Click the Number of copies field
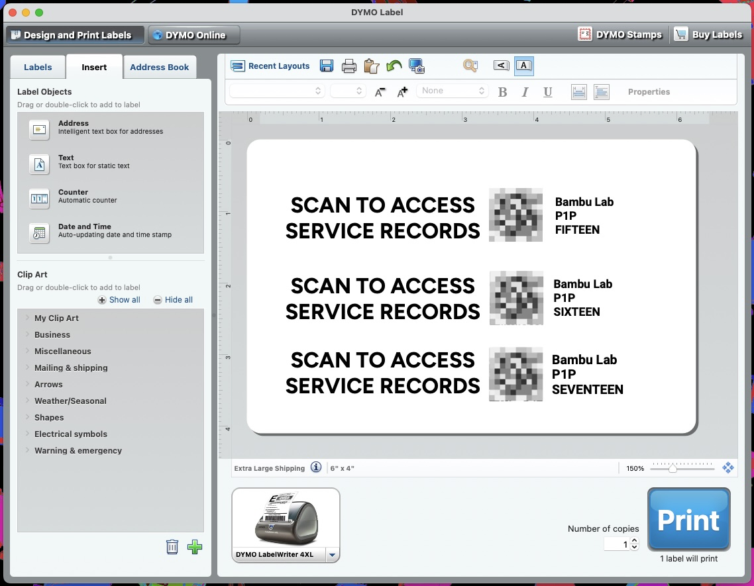754x586 pixels. (x=616, y=544)
